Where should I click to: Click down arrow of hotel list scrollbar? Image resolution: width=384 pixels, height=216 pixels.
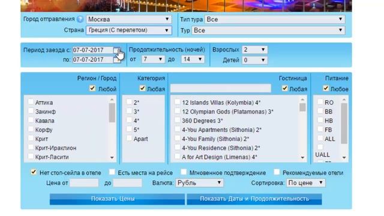[x=302, y=157]
